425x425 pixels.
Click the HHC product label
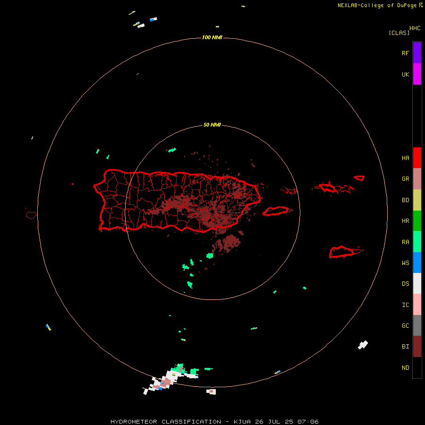pyautogui.click(x=415, y=28)
